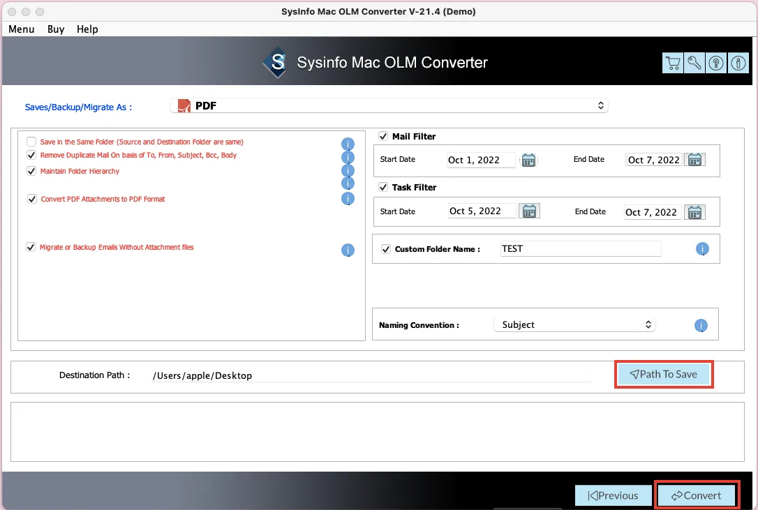Click info icon beside Custom Folder Name

(x=702, y=248)
